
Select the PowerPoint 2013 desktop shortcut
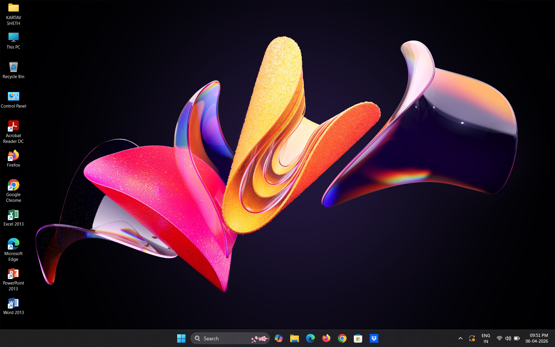13,274
